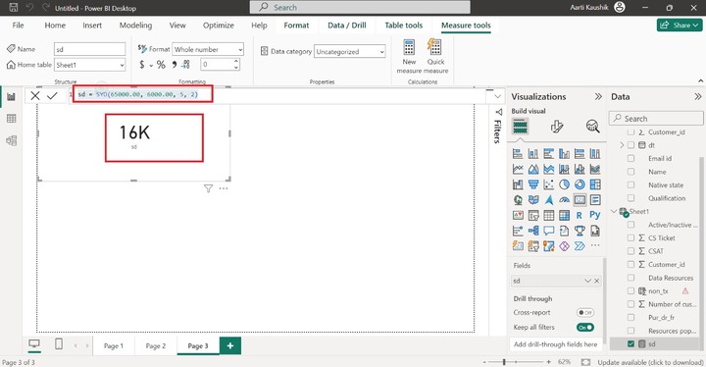Check the CSAT field checkbox
Image resolution: width=706 pixels, height=367 pixels.
tap(630, 251)
